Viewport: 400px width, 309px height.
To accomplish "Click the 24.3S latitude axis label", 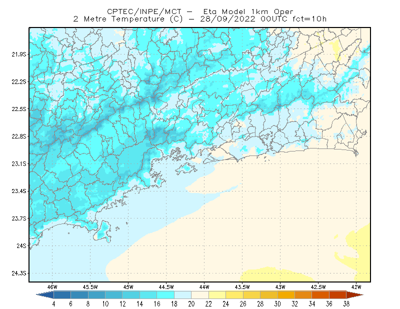I will point(18,273).
